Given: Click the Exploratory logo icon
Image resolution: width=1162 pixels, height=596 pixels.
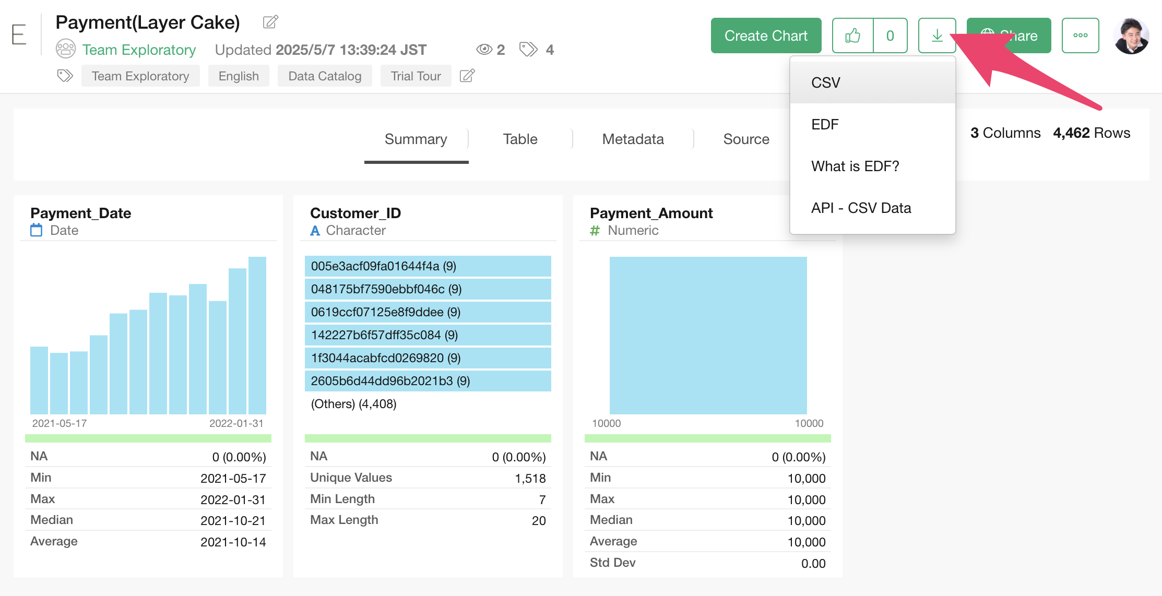Looking at the screenshot, I should [19, 35].
